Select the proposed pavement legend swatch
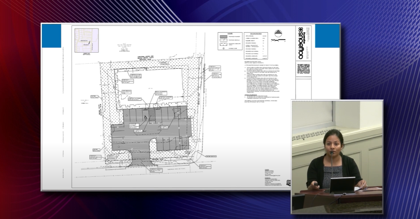The width and height of the screenshot is (420, 219). (224, 36)
